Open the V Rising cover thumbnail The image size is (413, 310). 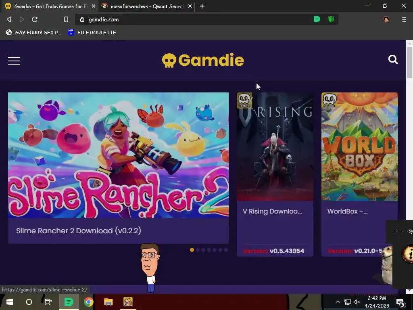click(275, 147)
